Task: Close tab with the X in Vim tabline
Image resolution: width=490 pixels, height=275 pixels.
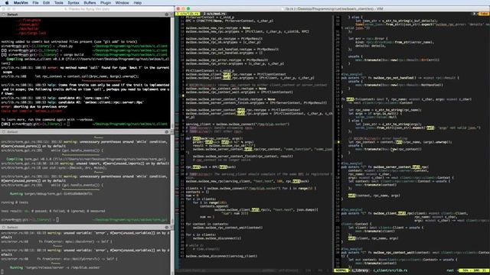Action: (475, 14)
